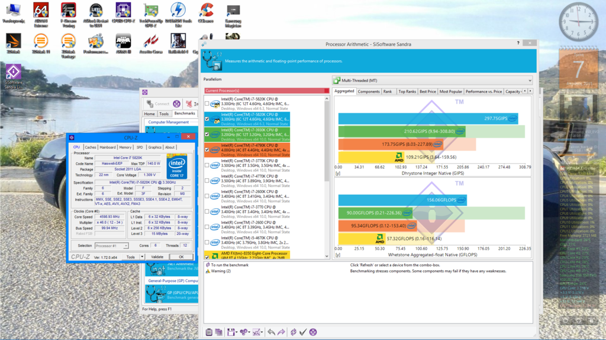This screenshot has height=340, width=606.
Task: Tick the i7-2600K processor checkbox
Action: 207,196
